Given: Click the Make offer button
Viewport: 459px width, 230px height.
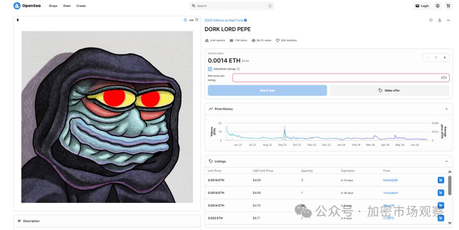Looking at the screenshot, I should pyautogui.click(x=389, y=91).
